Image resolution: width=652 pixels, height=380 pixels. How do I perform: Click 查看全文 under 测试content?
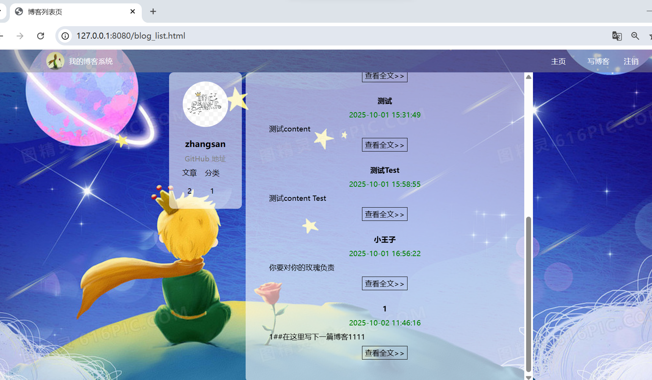(x=385, y=145)
